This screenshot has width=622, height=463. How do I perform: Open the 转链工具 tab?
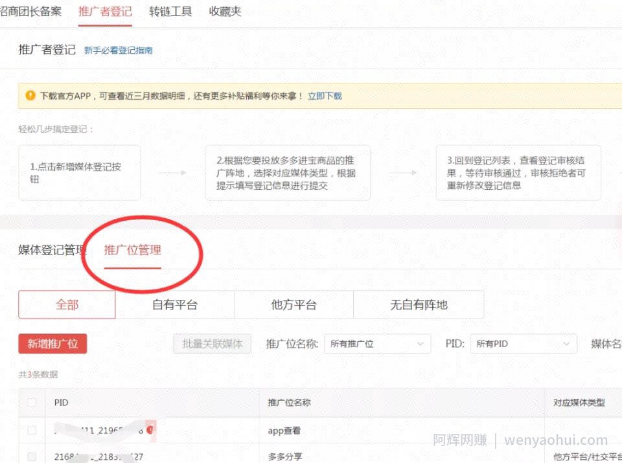(x=170, y=11)
